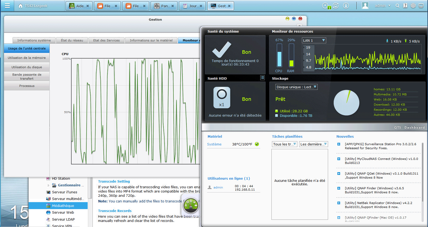Click the information icon in top bar

click(346, 6)
